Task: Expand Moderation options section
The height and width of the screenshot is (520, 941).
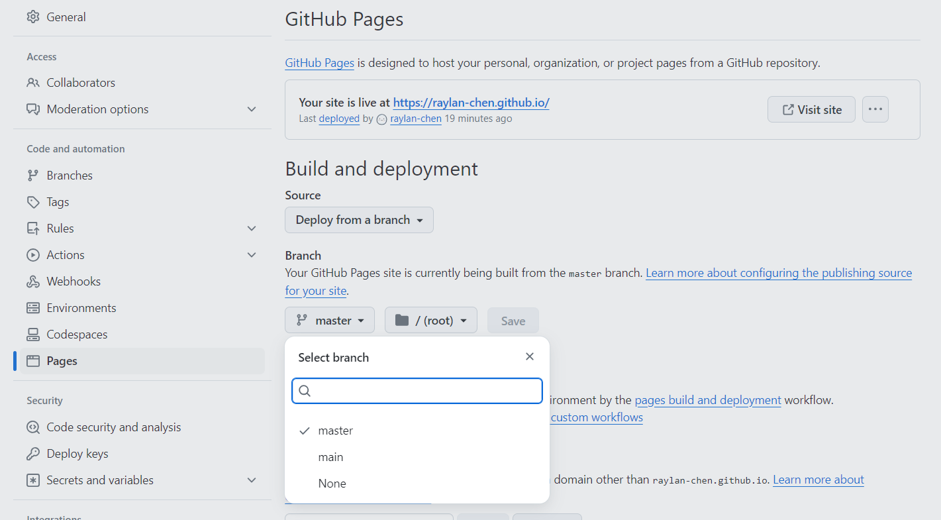Action: 252,109
